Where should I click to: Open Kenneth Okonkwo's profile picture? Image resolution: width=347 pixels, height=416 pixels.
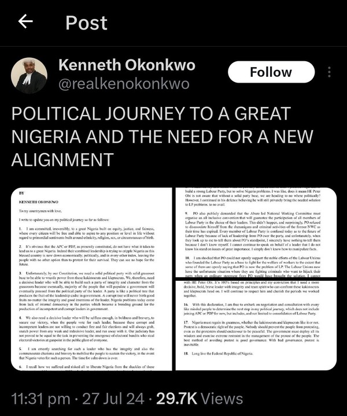pos(29,76)
